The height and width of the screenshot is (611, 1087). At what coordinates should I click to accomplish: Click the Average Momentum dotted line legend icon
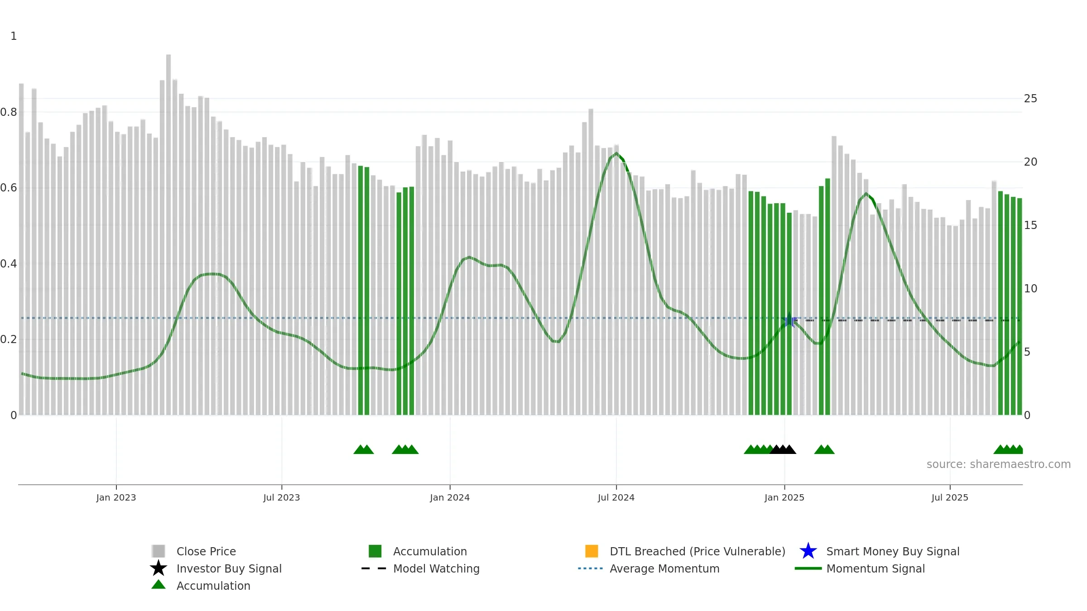(x=590, y=568)
